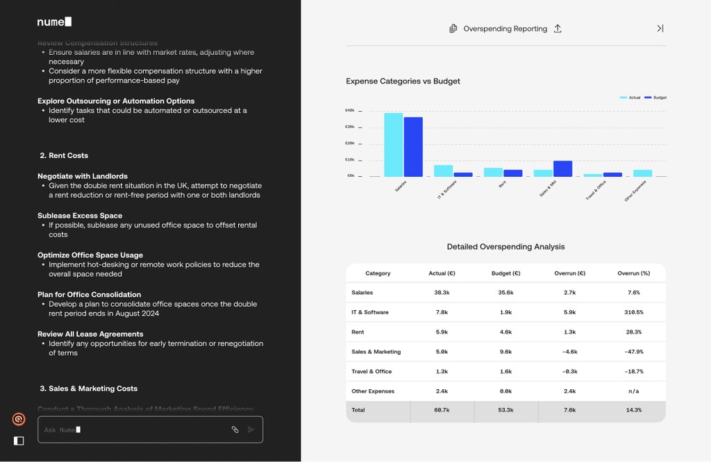Click the Ask Nume input field
This screenshot has height=462, width=711.
150,429
